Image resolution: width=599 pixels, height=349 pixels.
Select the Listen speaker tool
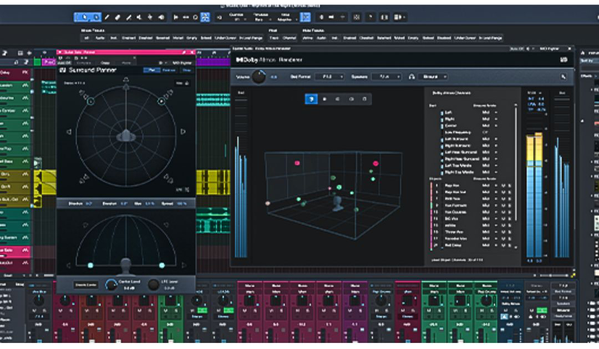161,17
